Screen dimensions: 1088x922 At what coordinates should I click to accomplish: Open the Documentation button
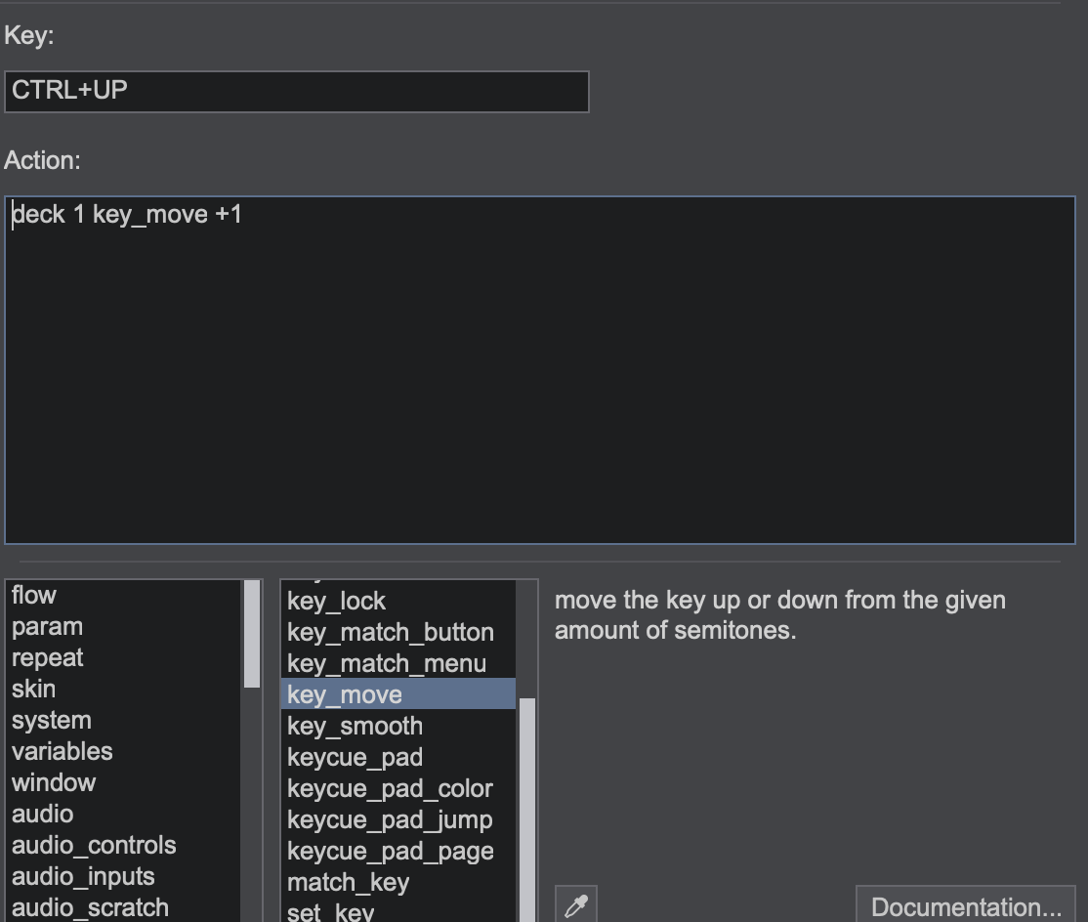965,905
